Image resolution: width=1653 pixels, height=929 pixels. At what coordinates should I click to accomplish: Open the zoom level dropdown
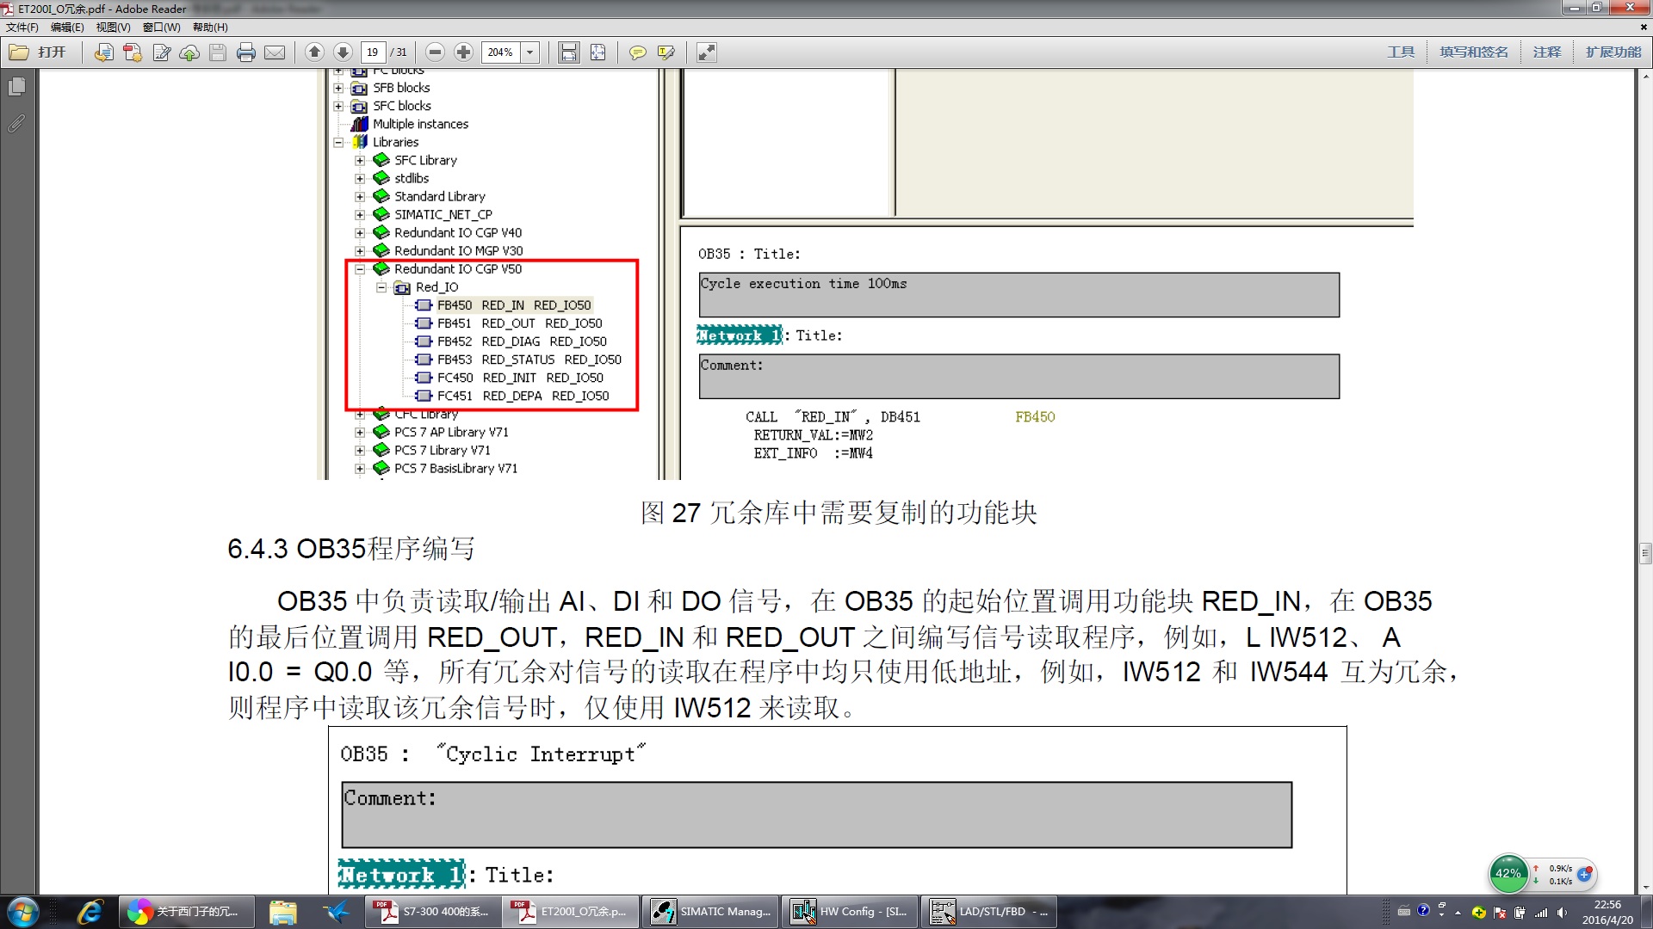point(530,52)
